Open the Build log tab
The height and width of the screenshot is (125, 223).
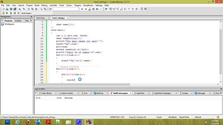point(100,93)
